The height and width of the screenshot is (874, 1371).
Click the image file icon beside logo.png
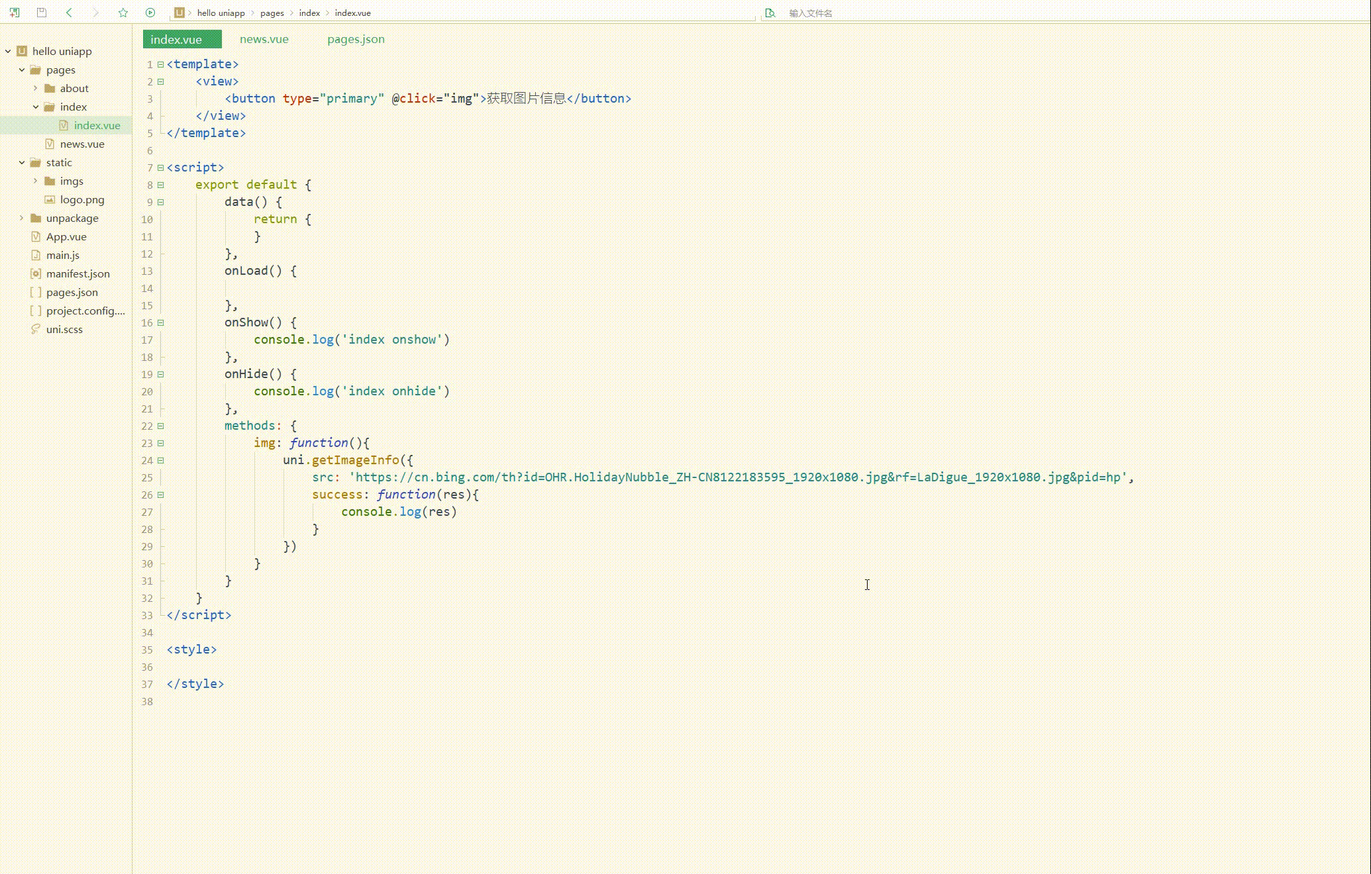pyautogui.click(x=50, y=199)
